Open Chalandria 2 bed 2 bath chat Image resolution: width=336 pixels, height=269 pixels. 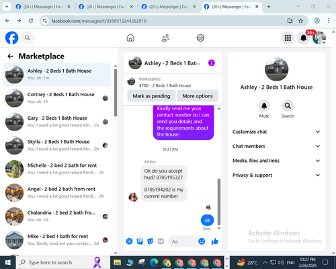[56, 217]
